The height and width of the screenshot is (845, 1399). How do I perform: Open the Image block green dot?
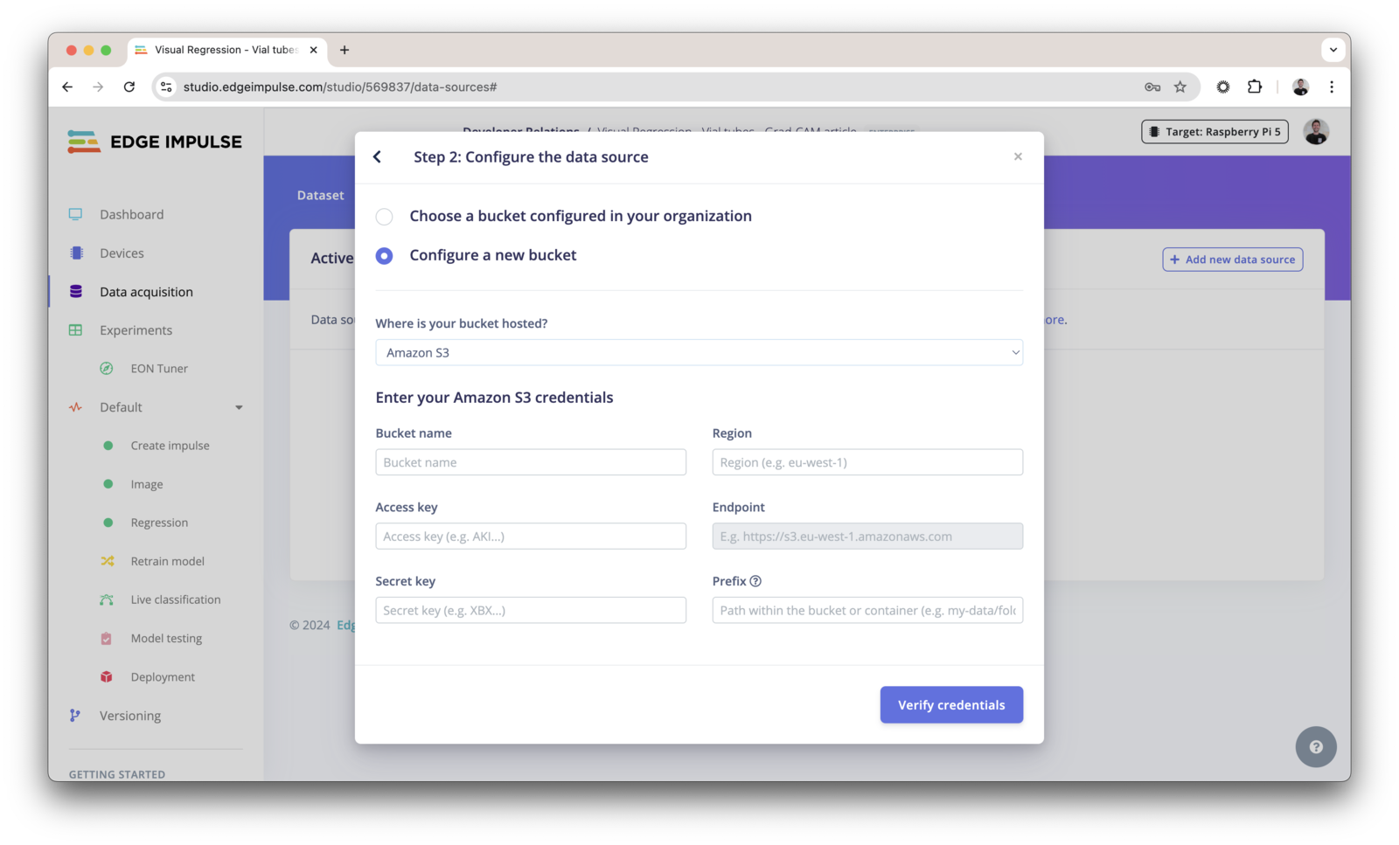tap(108, 484)
